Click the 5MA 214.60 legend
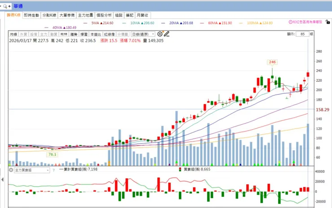332x208 pixels. 98,23
